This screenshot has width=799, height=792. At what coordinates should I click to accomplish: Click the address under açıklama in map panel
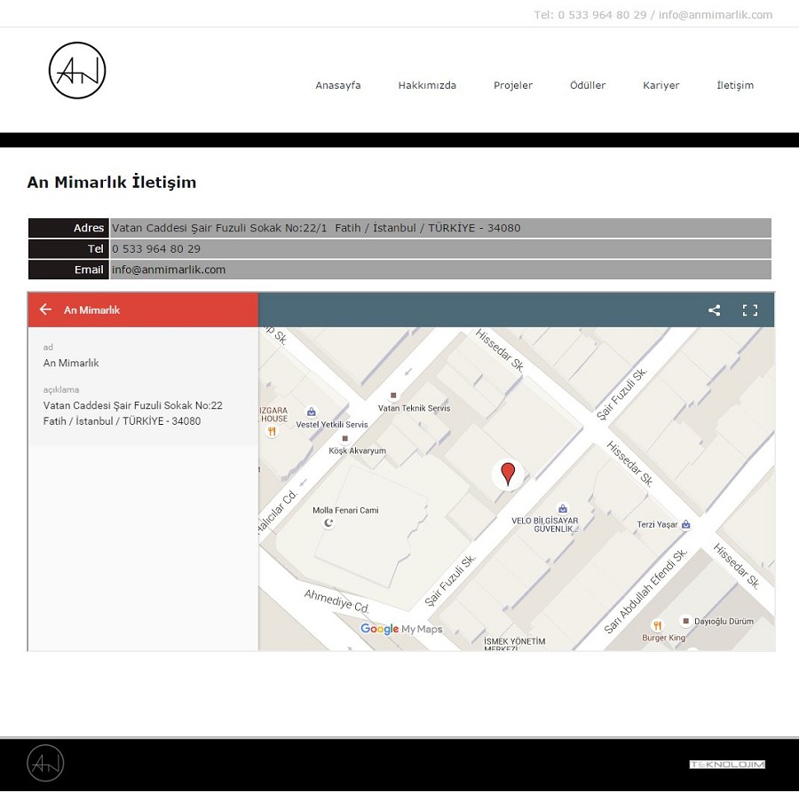tap(133, 413)
